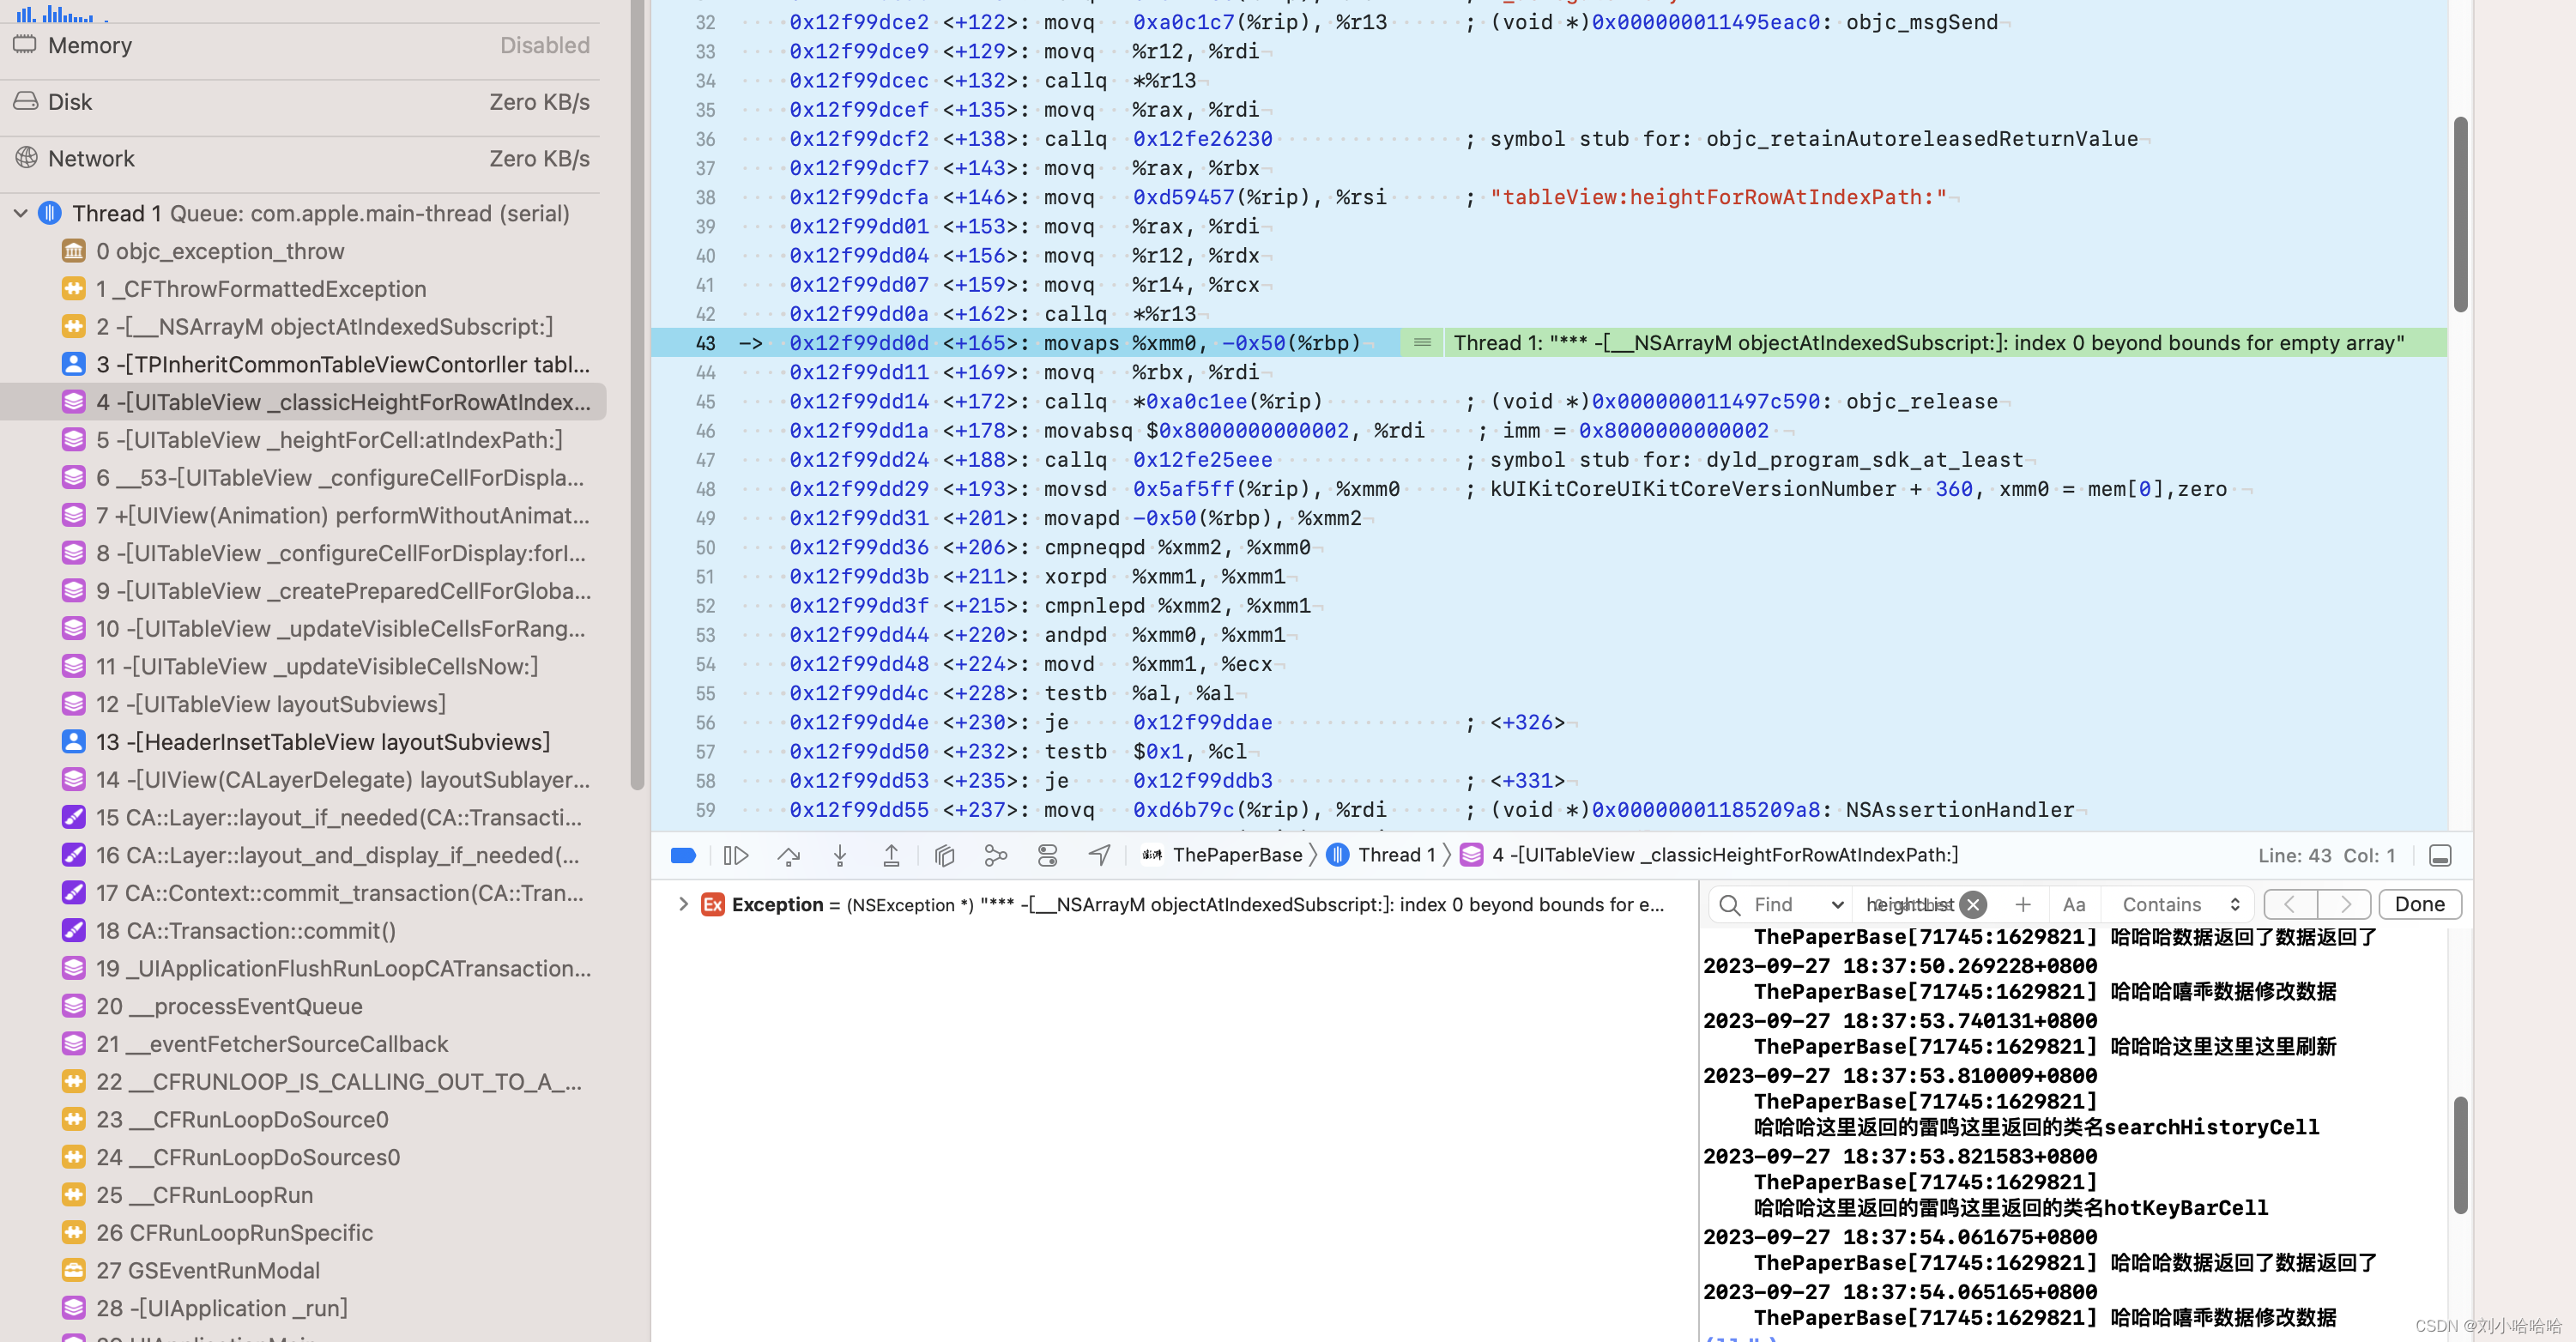
Task: Expand the Exception variable row
Action: click(683, 904)
